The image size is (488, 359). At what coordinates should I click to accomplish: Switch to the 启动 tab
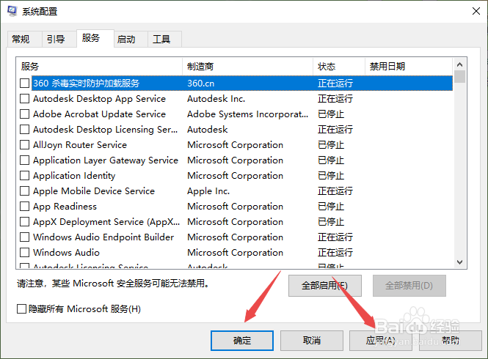click(126, 40)
